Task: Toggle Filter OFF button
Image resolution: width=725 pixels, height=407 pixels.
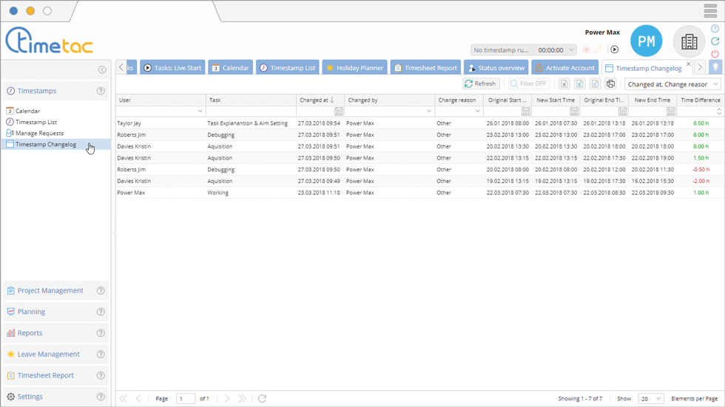Action: click(527, 83)
